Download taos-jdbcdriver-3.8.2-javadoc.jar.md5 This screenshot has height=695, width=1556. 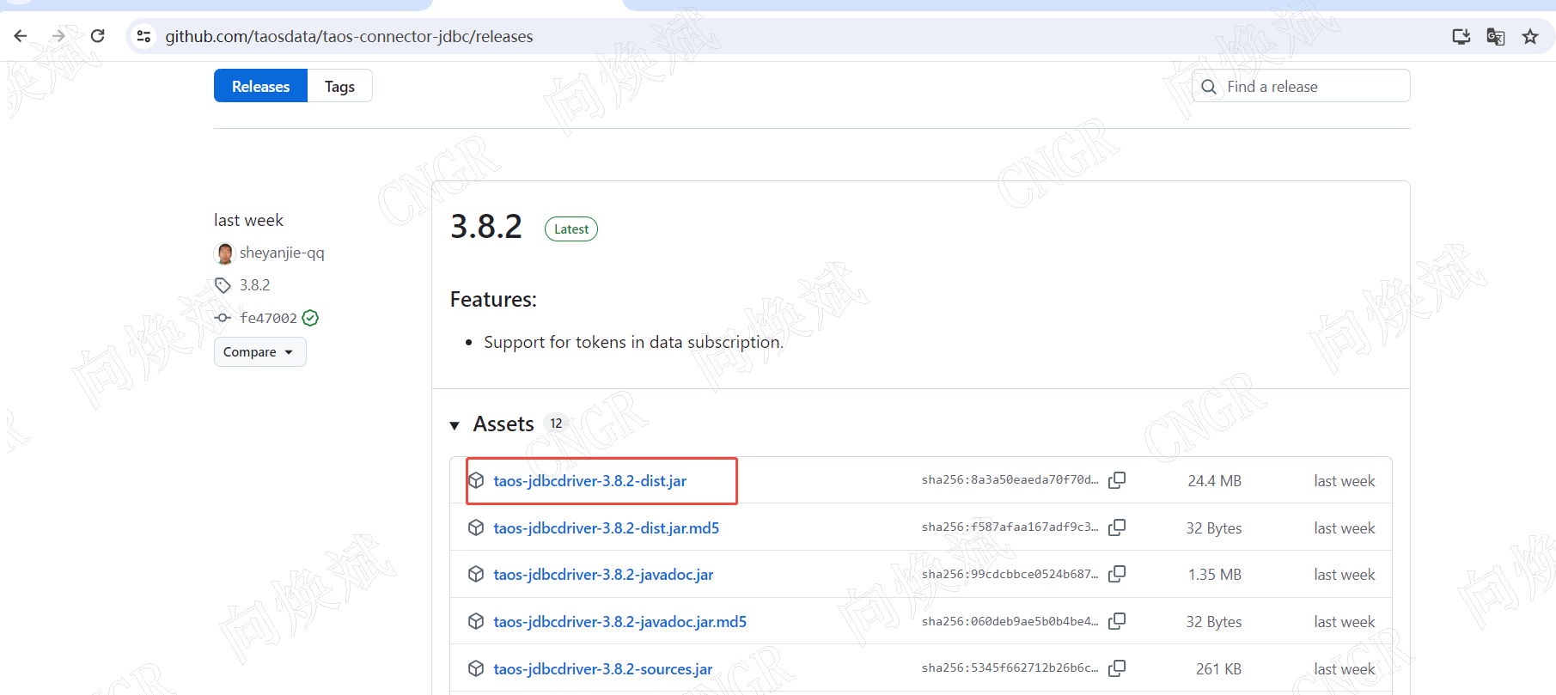point(619,622)
